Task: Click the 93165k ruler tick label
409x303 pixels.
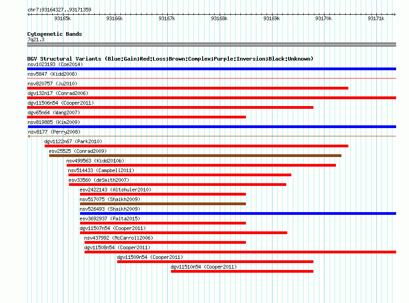Action: pos(62,18)
